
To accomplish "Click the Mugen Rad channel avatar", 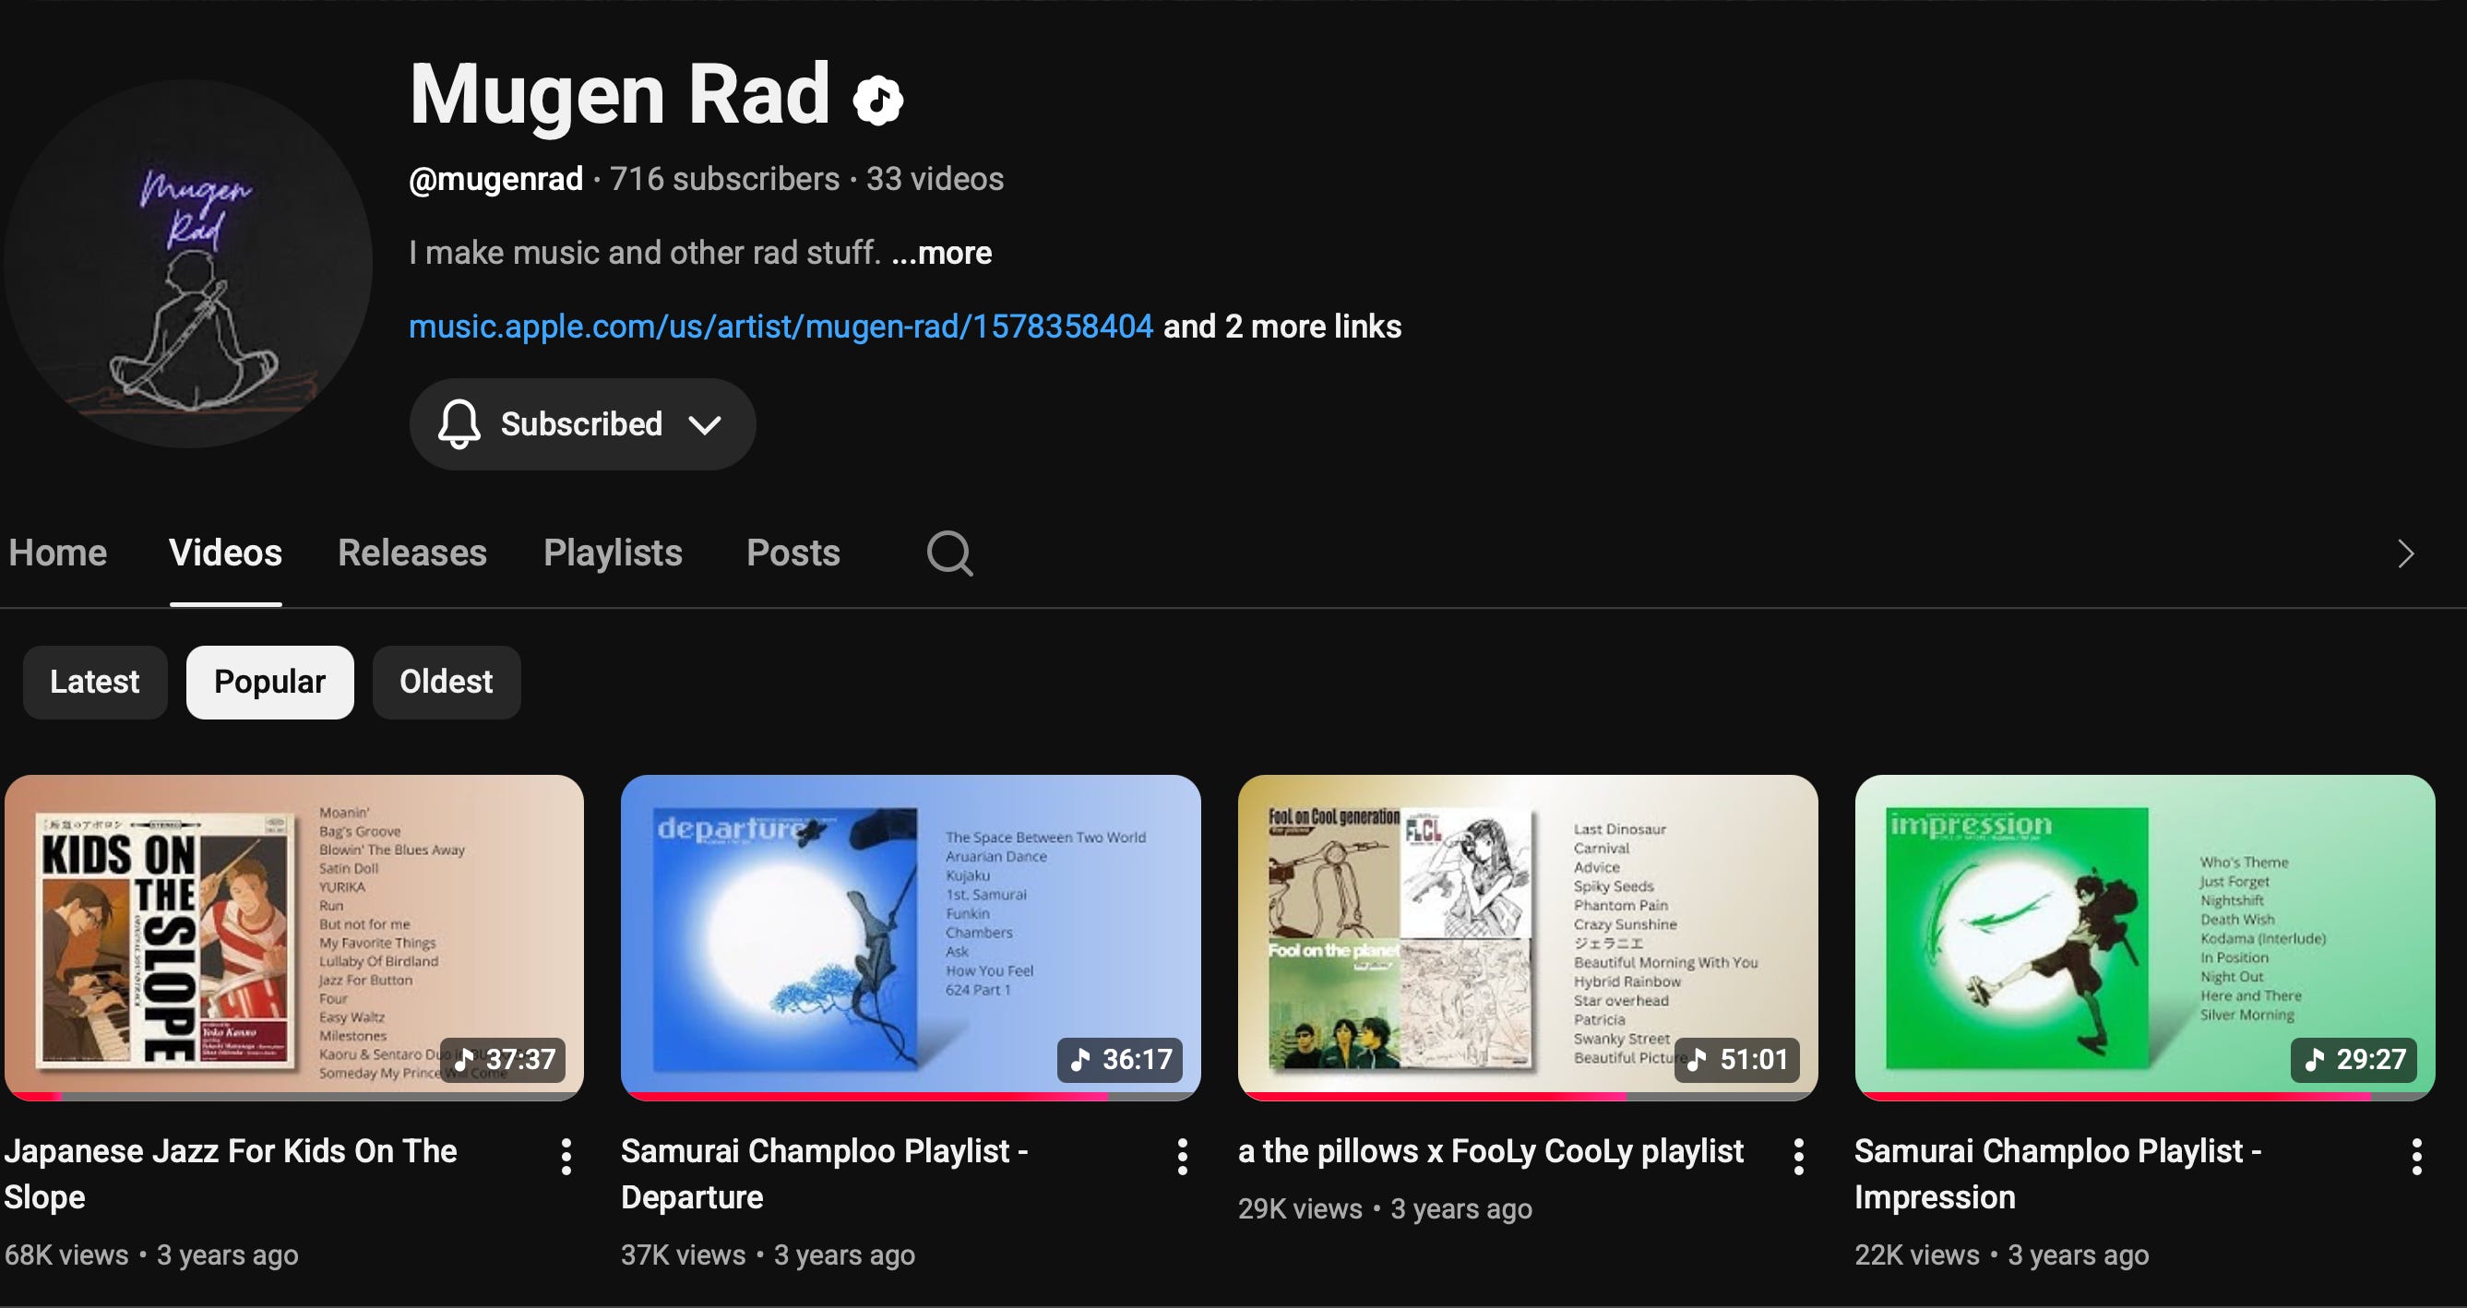I will (x=187, y=263).
